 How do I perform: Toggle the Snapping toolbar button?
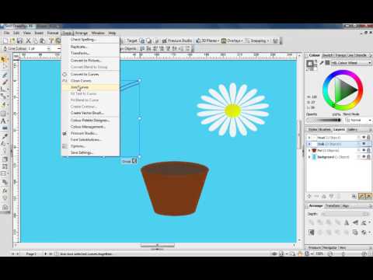tap(257, 40)
